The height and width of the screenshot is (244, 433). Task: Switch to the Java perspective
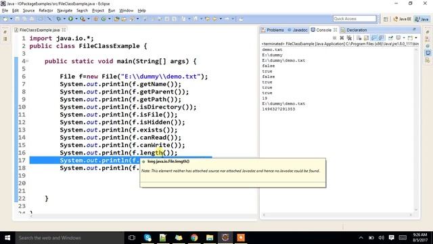pos(422,19)
